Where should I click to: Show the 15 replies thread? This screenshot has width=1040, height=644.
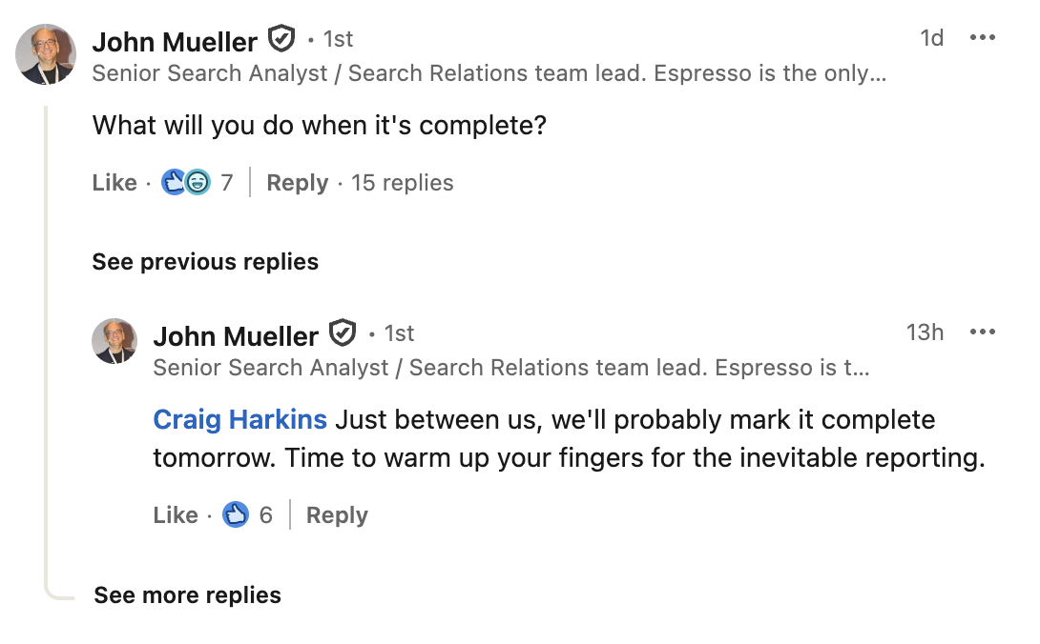coord(402,183)
